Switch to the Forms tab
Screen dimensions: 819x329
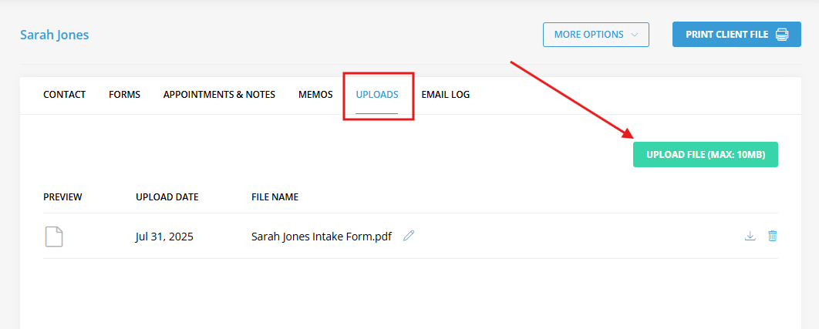124,95
